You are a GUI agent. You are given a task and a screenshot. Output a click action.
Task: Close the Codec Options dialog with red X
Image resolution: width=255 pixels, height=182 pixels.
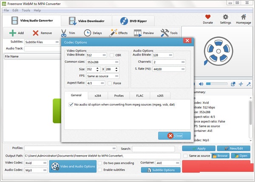187,41
